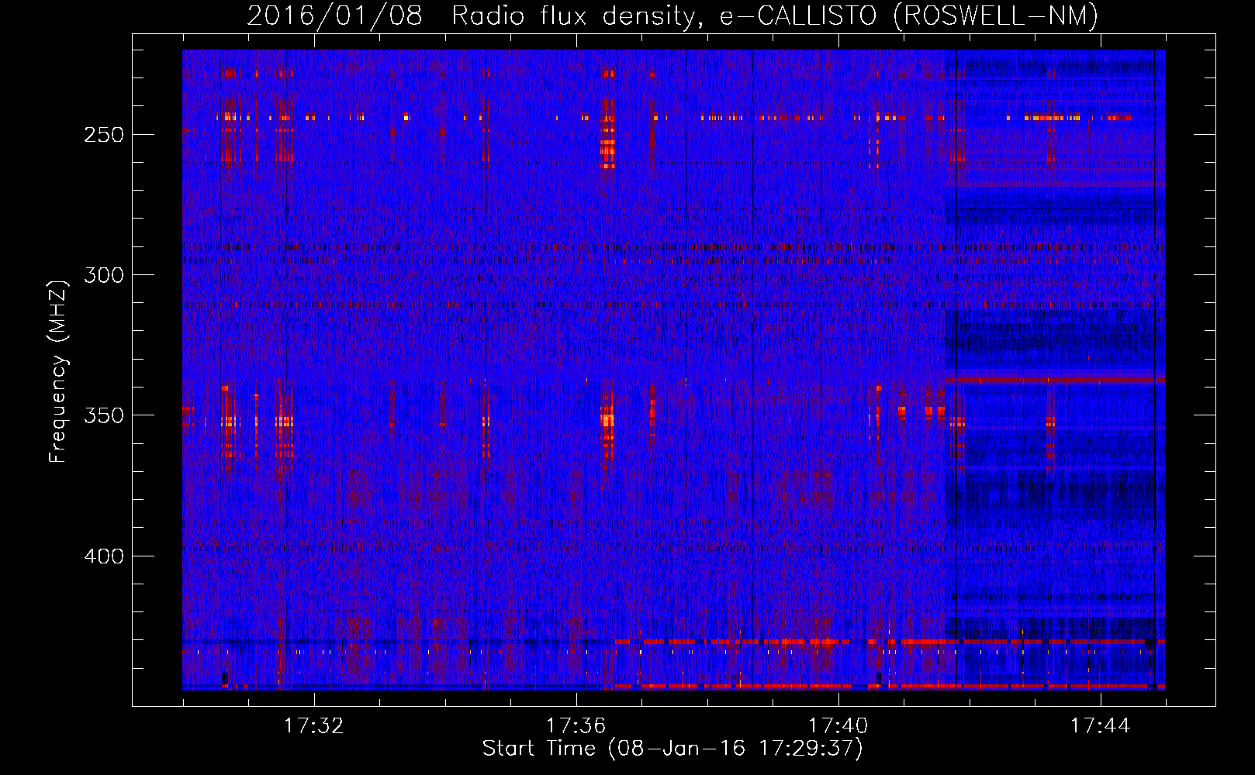Click the plot title "Radio flux density, e-CALLISTO (ROSWELL-NM)"
Screen dimensions: 1255x775
(x=775, y=15)
